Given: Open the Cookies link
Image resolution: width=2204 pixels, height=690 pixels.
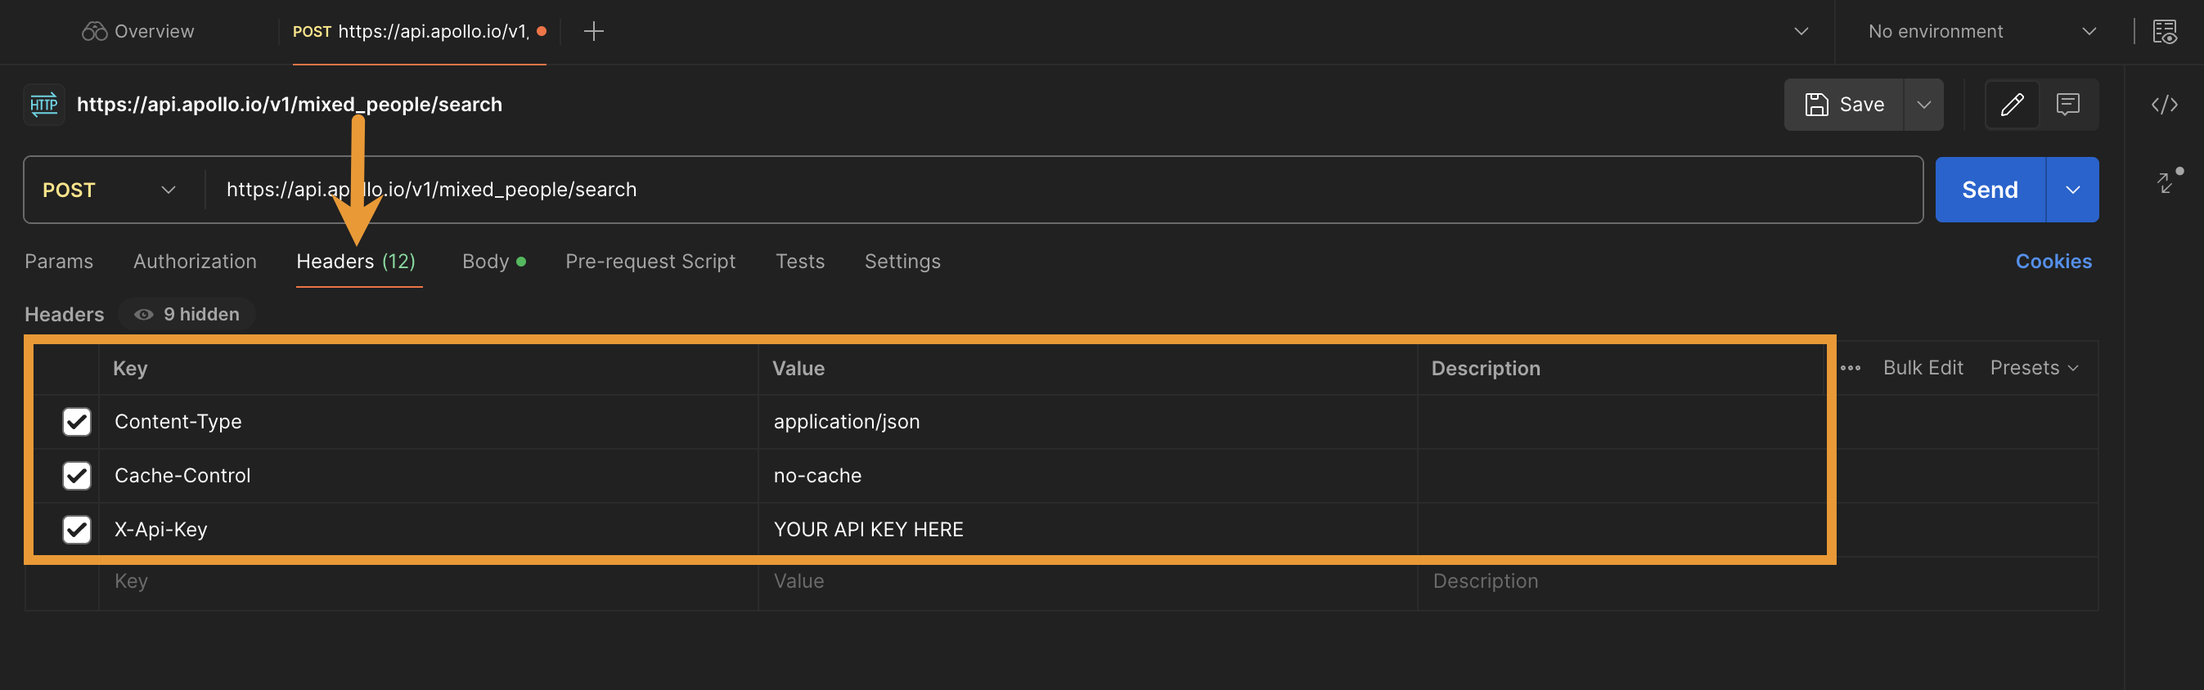Looking at the screenshot, I should point(2053,261).
